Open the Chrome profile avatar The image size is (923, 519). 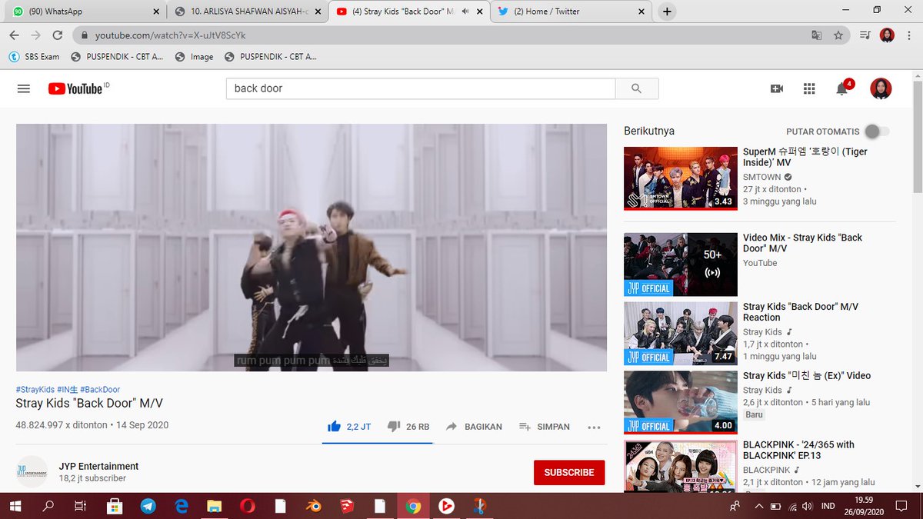tap(887, 35)
